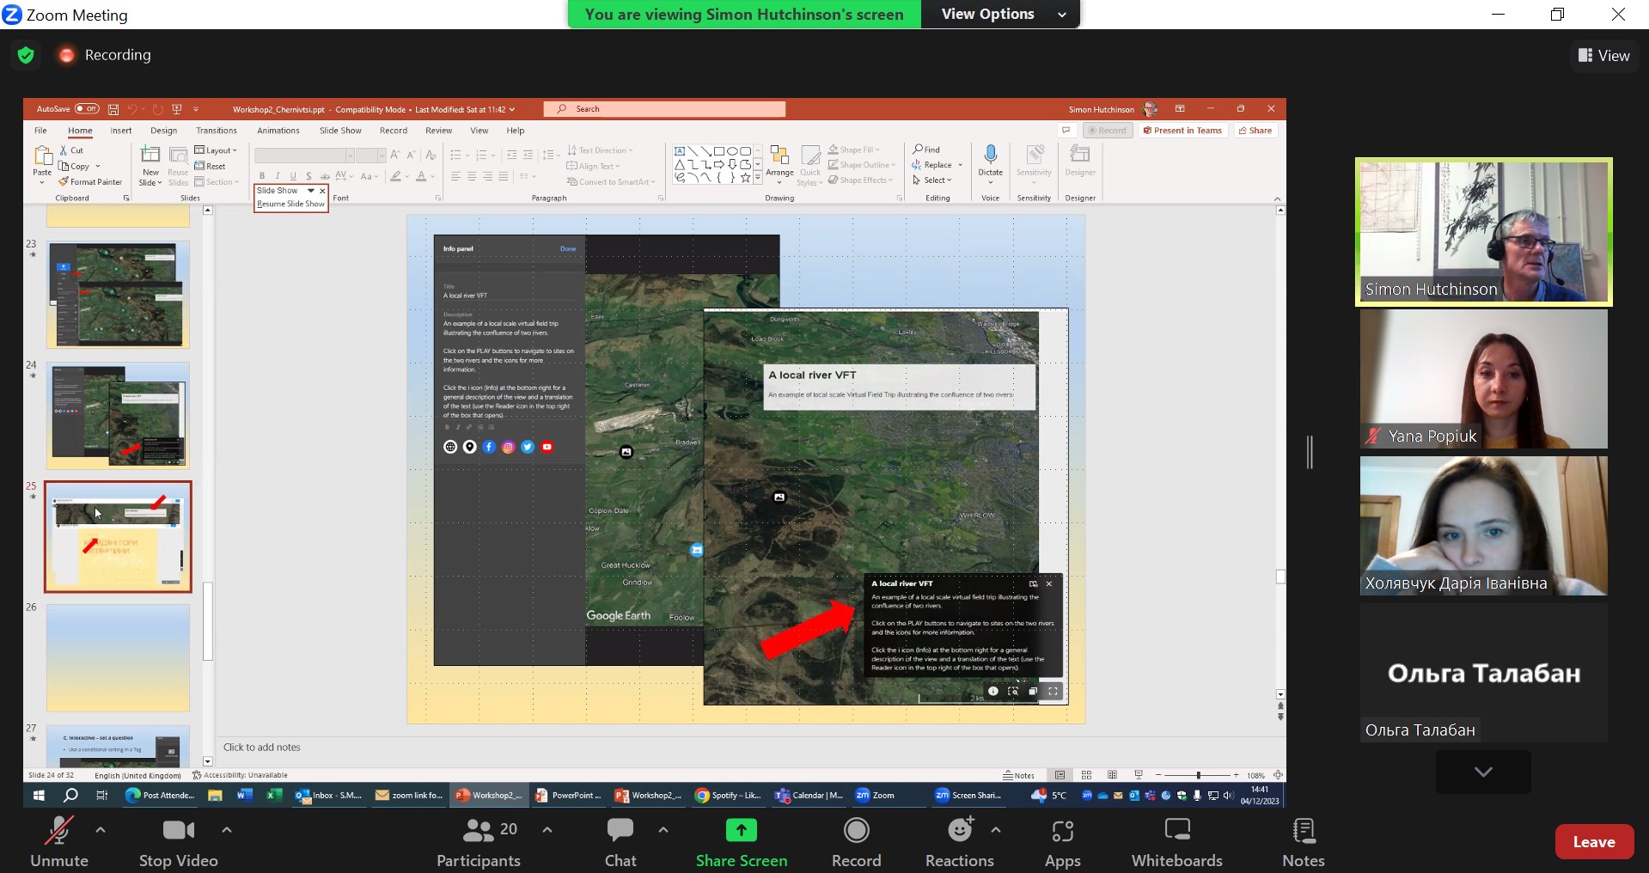
Task: Switch to the Design tab
Action: pos(163,131)
